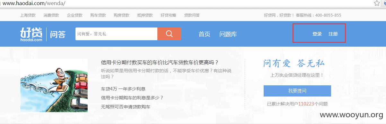This screenshot has height=124, width=386.
Task: Open the 抵押贷款 top link
Action: click(x=145, y=15)
